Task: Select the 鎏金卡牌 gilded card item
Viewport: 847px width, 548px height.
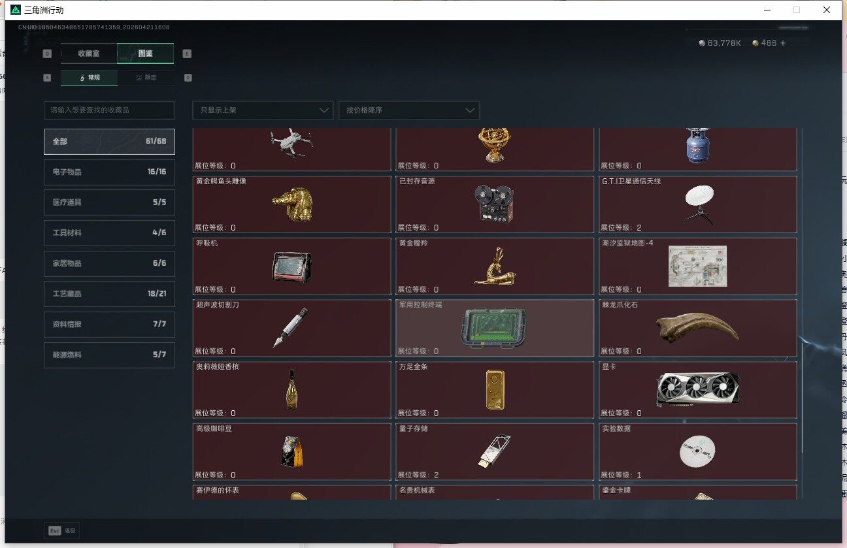Action: [x=698, y=492]
